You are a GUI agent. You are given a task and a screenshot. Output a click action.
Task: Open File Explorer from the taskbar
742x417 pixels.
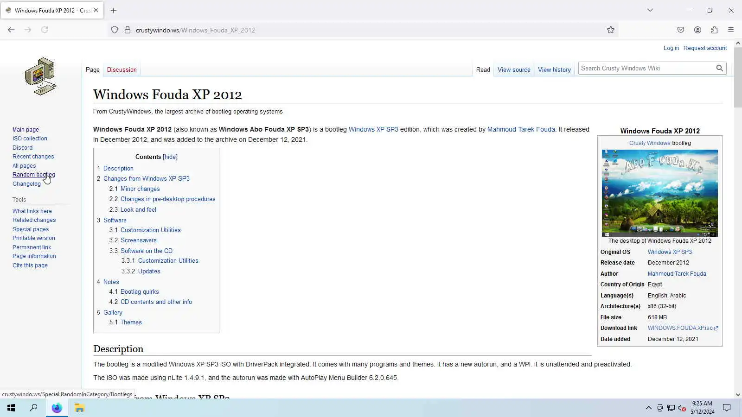click(79, 408)
